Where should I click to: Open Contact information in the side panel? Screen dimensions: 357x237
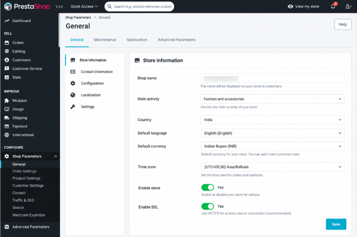click(97, 72)
